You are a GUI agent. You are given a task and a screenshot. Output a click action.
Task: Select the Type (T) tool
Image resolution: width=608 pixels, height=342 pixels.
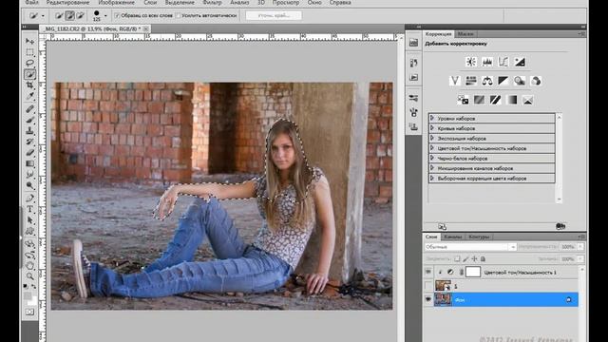tap(29, 209)
